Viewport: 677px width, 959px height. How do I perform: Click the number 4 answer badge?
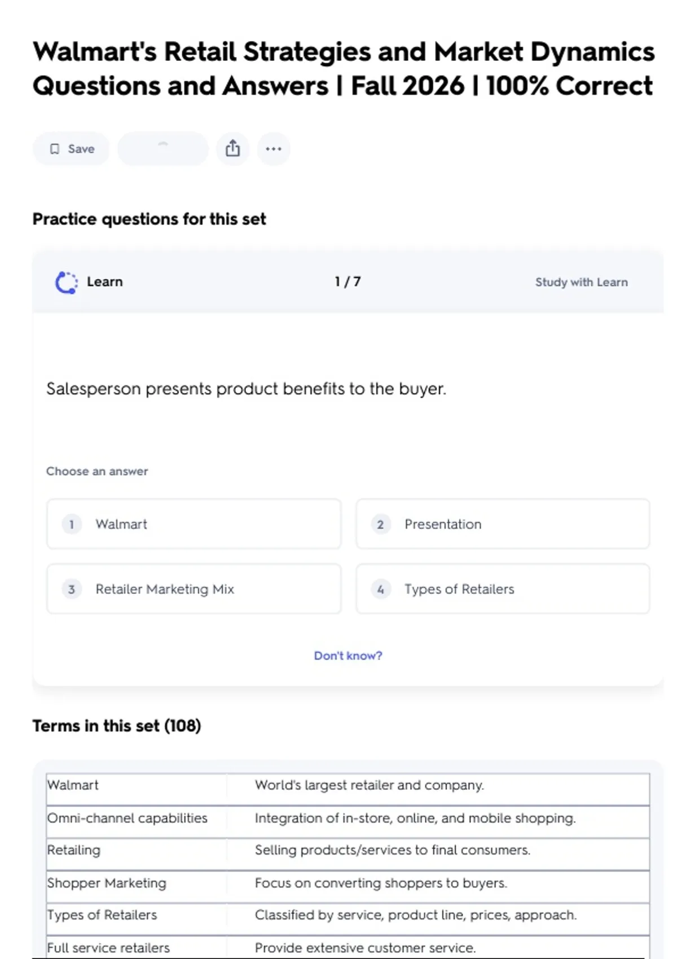pos(381,590)
